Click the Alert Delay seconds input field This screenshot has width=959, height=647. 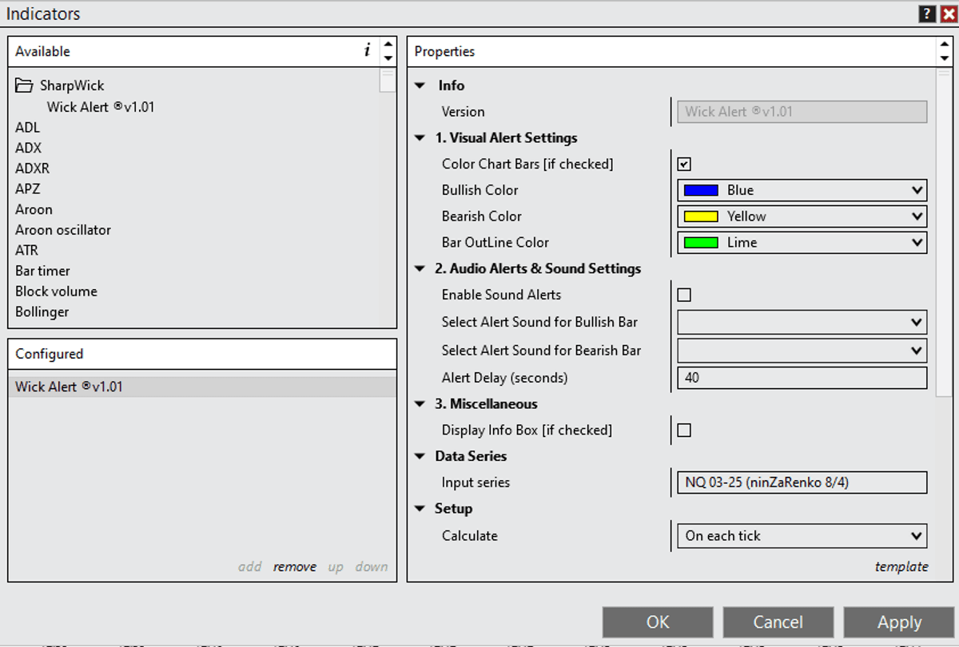[802, 378]
